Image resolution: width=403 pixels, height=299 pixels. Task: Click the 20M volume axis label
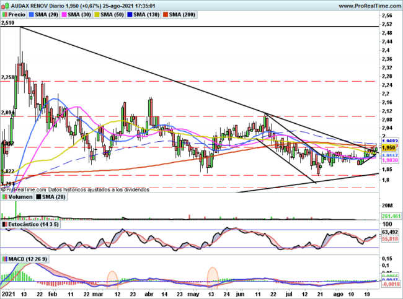click(x=387, y=206)
